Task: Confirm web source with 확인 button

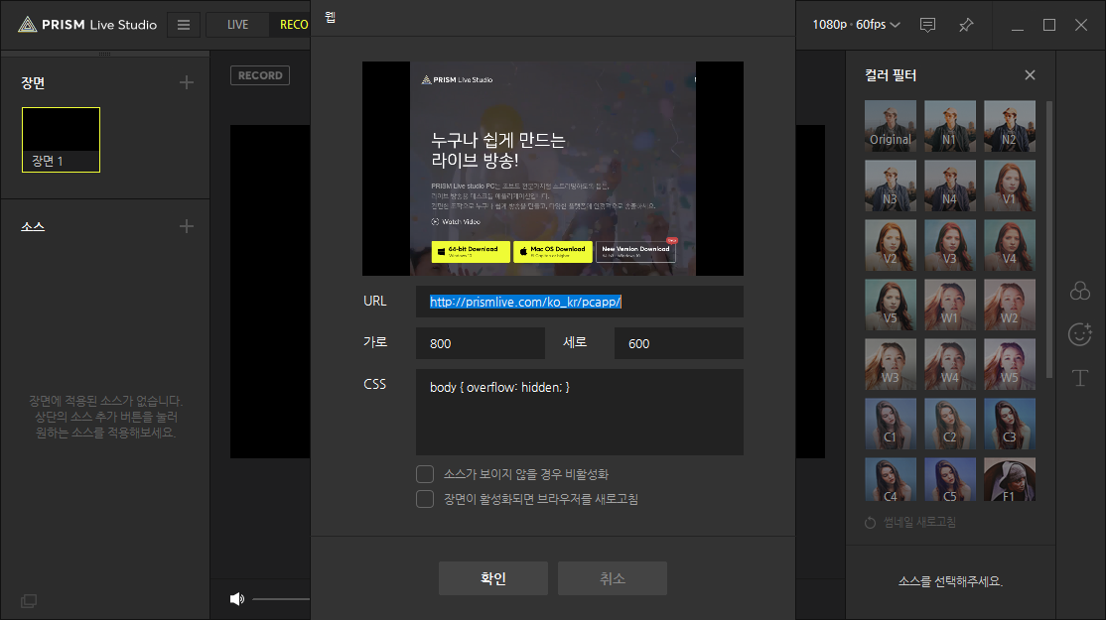Action: tap(493, 578)
